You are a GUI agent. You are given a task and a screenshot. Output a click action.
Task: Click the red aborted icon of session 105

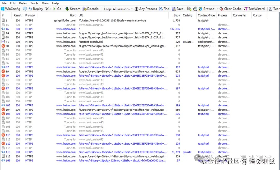(3, 114)
